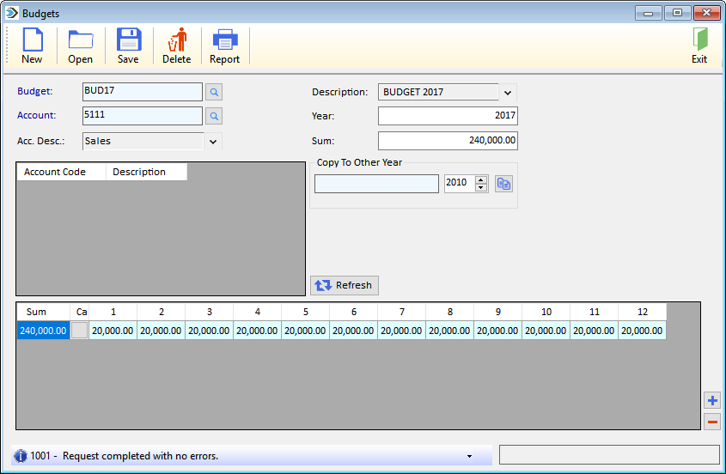This screenshot has height=474, width=726.
Task: Decrease copy year with the down arrow
Action: point(481,187)
